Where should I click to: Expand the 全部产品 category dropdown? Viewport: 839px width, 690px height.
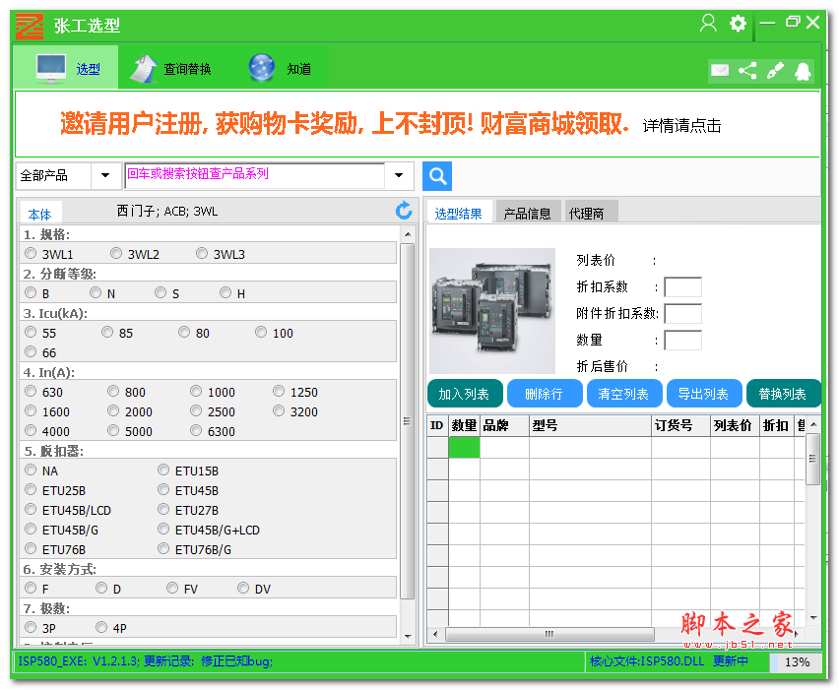[x=105, y=175]
